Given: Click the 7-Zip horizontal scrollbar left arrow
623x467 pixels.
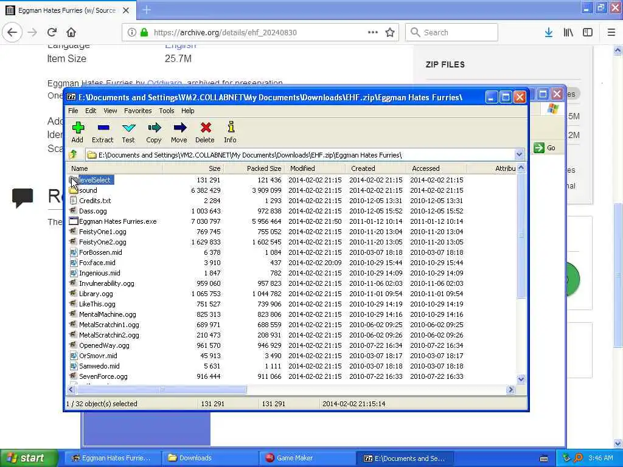Looking at the screenshot, I should tap(71, 390).
